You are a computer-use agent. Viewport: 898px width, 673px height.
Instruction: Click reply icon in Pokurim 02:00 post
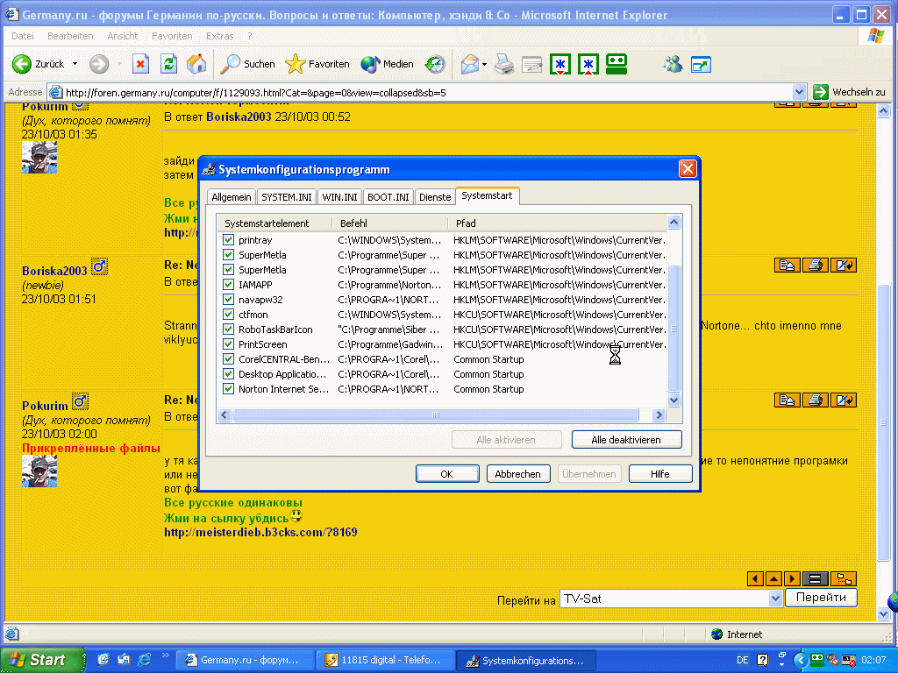click(x=787, y=400)
